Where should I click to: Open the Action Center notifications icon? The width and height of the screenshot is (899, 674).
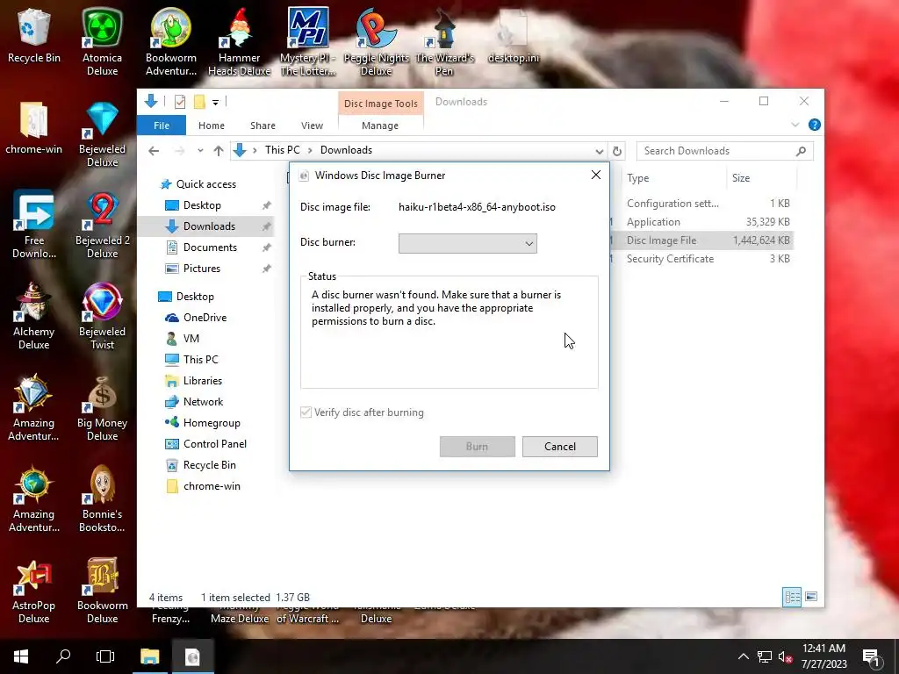(x=872, y=656)
